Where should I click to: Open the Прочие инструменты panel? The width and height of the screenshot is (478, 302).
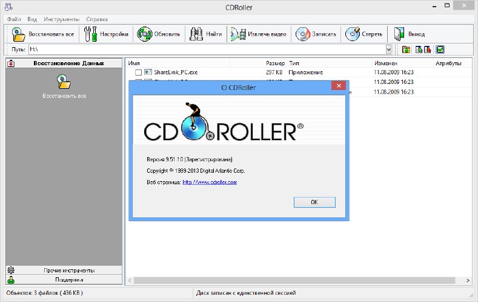click(64, 270)
